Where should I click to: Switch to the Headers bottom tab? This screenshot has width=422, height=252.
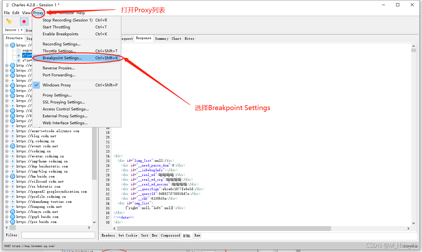(x=108, y=235)
